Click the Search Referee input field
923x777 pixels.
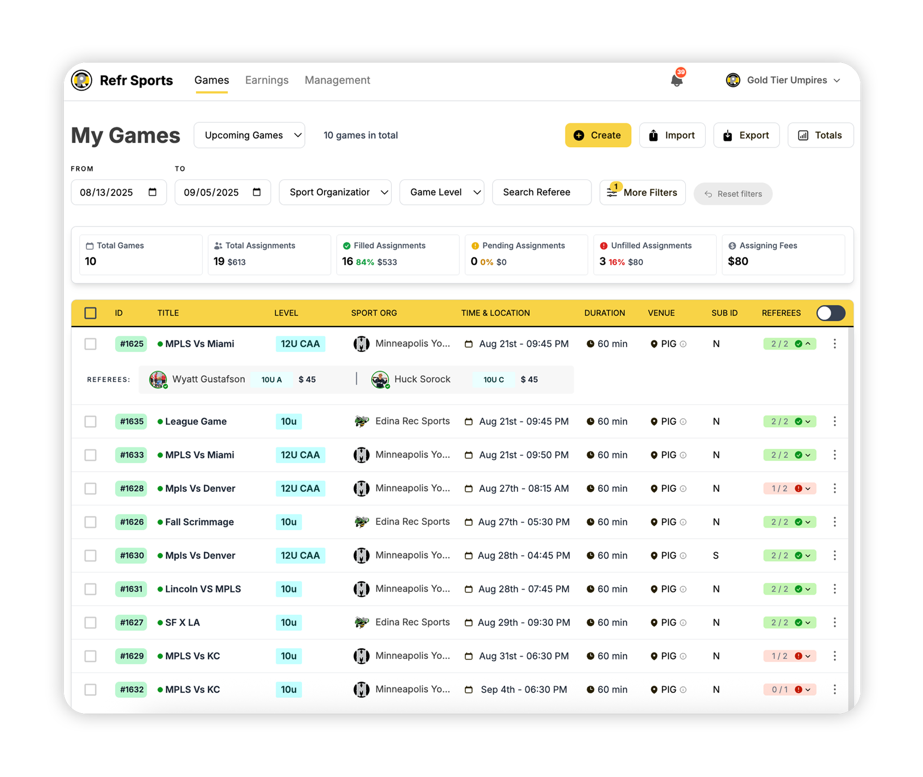[x=541, y=192]
